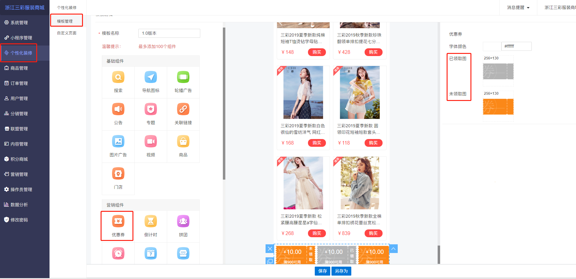This screenshot has height=279, width=576.
Task: Add the 图片广告 image ad component
Action: (x=118, y=147)
